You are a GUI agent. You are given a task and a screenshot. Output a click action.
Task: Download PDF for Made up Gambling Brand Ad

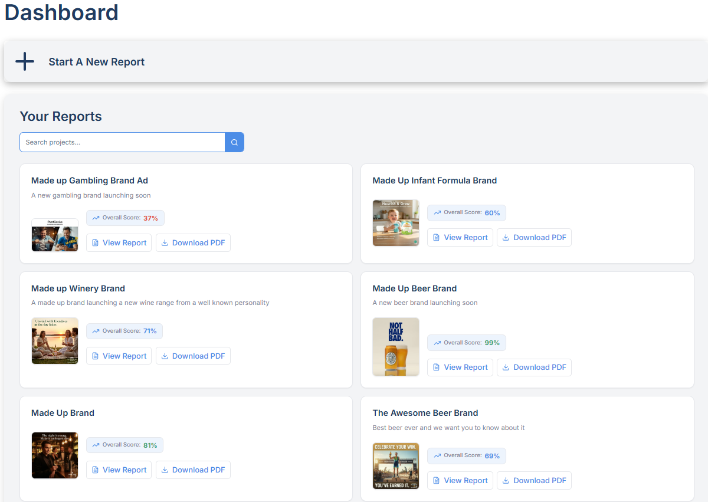click(x=193, y=243)
